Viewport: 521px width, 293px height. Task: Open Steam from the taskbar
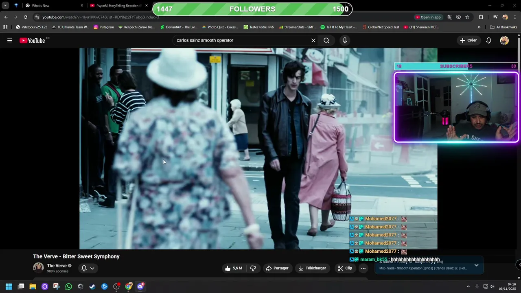(92, 286)
